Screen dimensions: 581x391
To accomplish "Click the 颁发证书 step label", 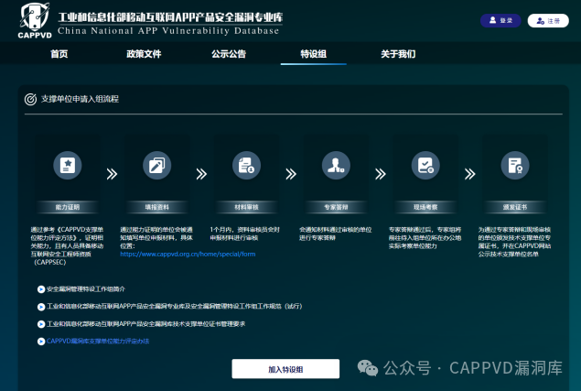I will tap(515, 207).
